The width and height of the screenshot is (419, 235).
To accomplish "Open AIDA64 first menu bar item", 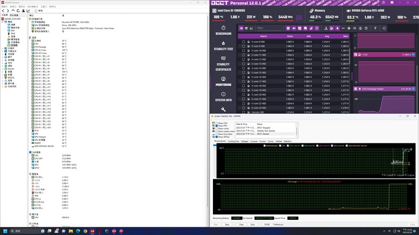I will coord(5,6).
